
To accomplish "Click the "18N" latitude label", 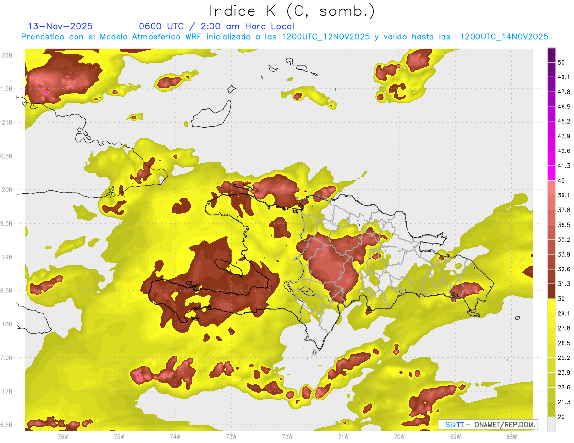I will (x=7, y=324).
